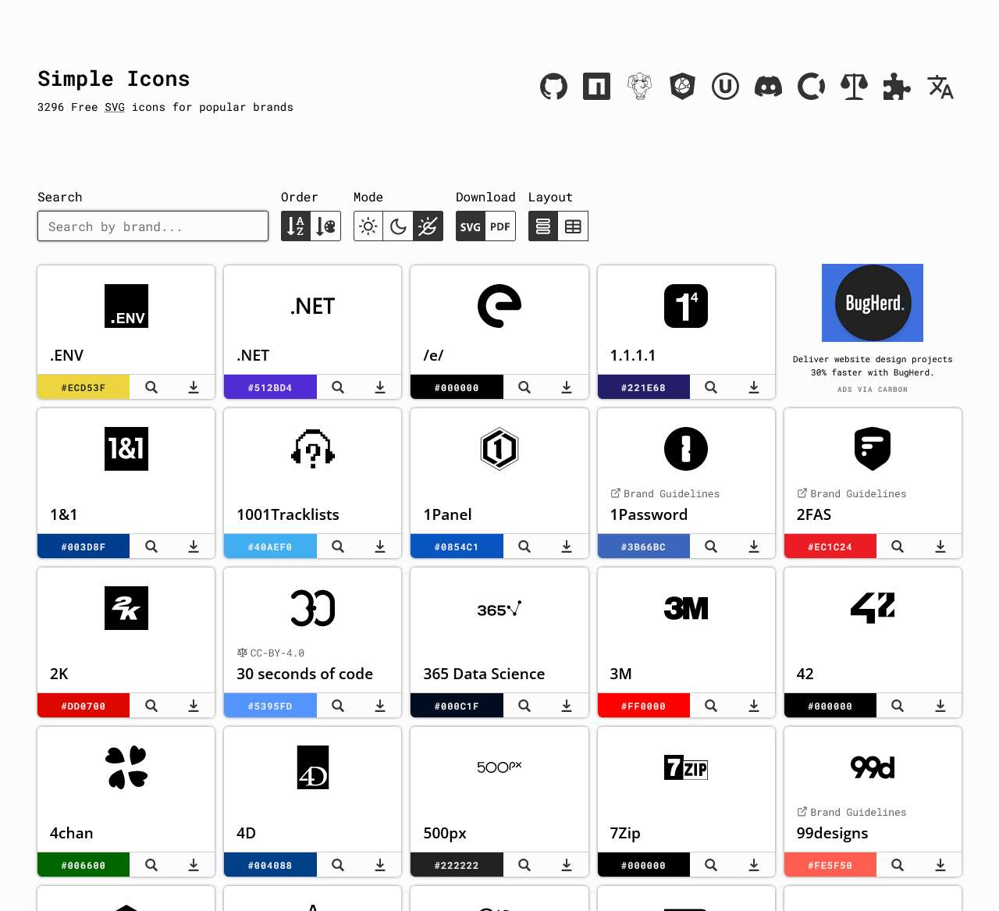Choose the compact grid layout option
The image size is (999, 911).
[x=573, y=226]
